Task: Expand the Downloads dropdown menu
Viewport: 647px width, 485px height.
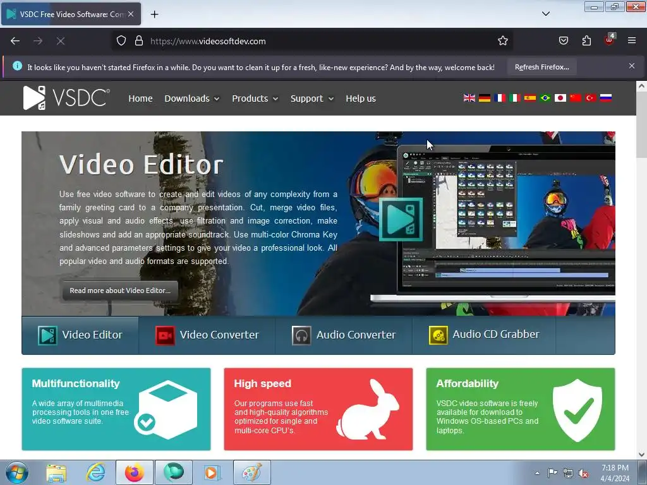Action: [192, 99]
